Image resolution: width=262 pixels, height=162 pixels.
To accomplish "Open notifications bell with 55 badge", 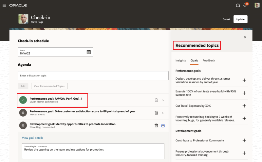I will [245, 5].
